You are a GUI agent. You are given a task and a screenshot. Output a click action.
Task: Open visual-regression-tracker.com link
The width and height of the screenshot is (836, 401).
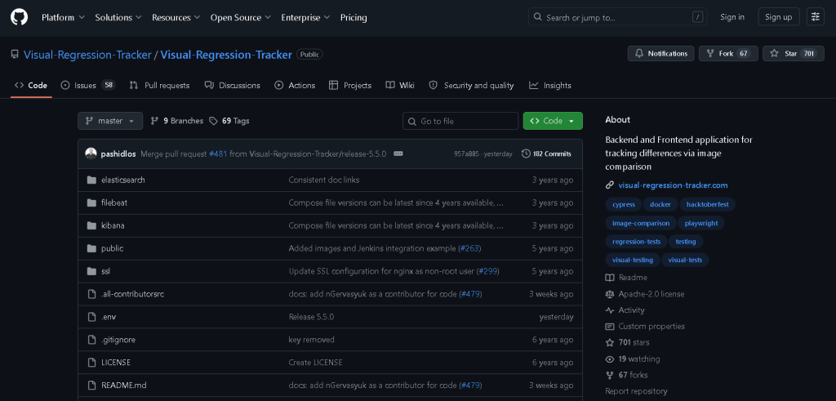(x=673, y=185)
